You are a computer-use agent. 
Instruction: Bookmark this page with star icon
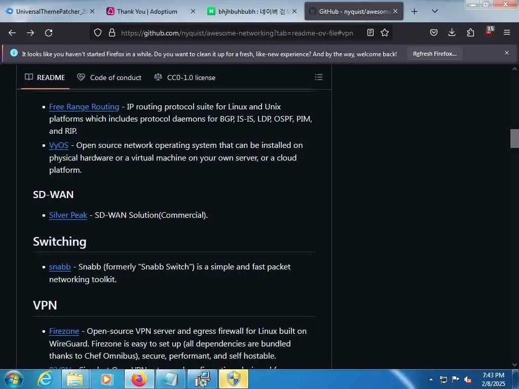coord(385,32)
